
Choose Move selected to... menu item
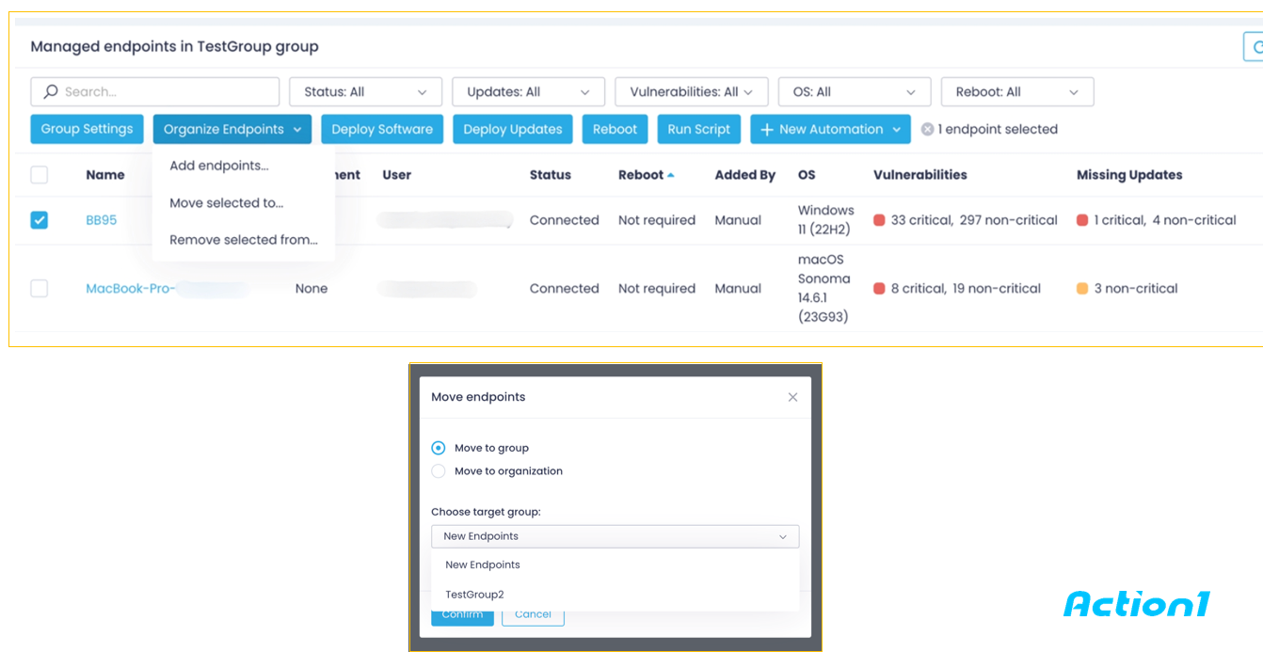(x=226, y=203)
